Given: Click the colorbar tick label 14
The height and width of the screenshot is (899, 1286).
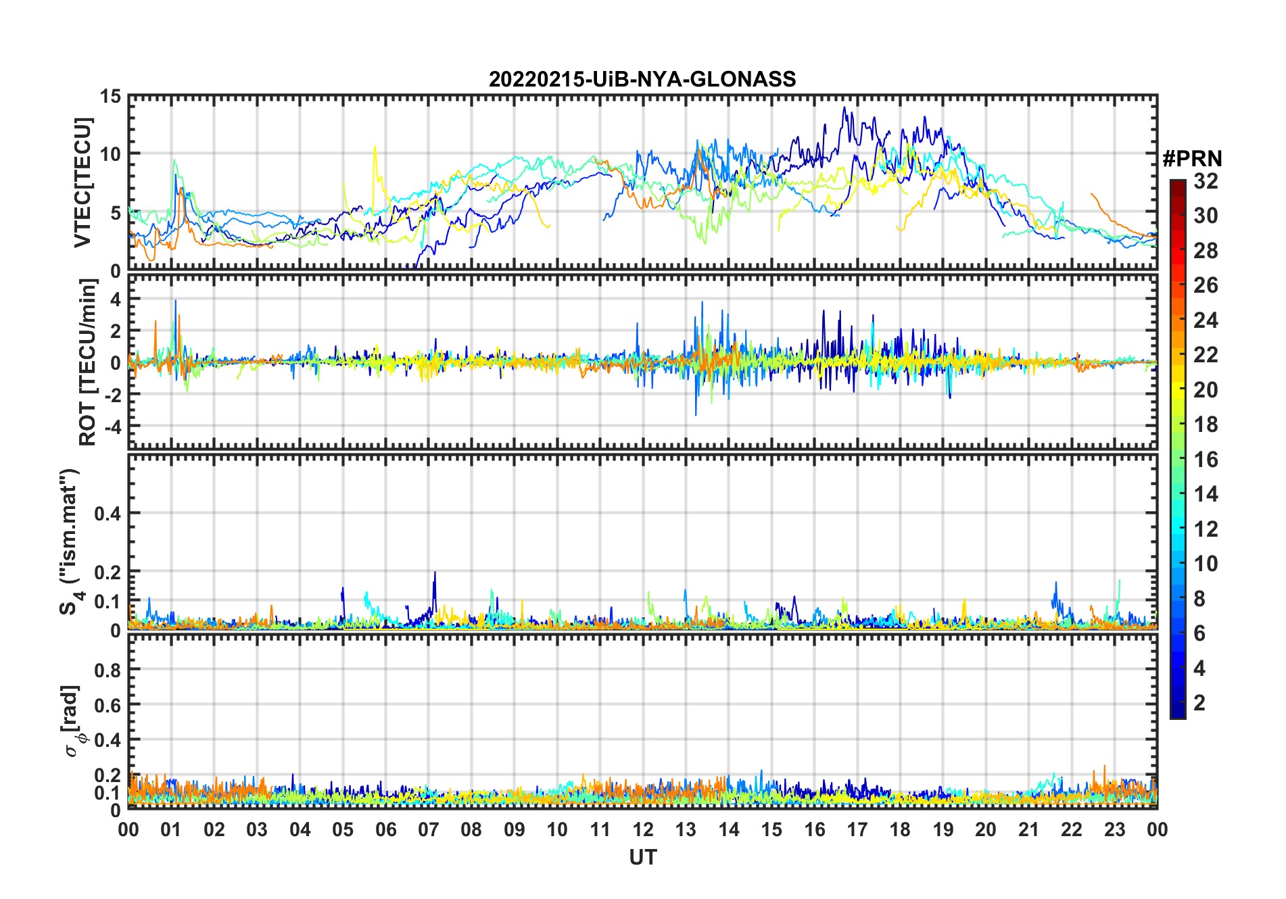Looking at the screenshot, I should [1206, 494].
